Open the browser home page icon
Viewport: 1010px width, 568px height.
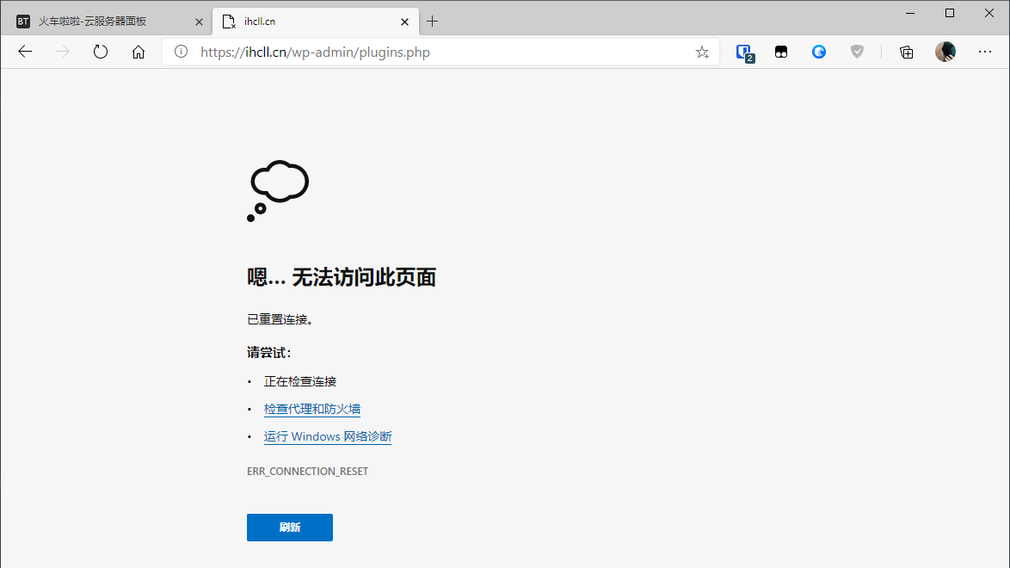point(138,52)
